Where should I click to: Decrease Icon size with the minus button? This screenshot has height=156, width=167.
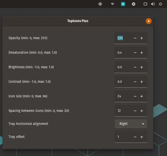135,96
